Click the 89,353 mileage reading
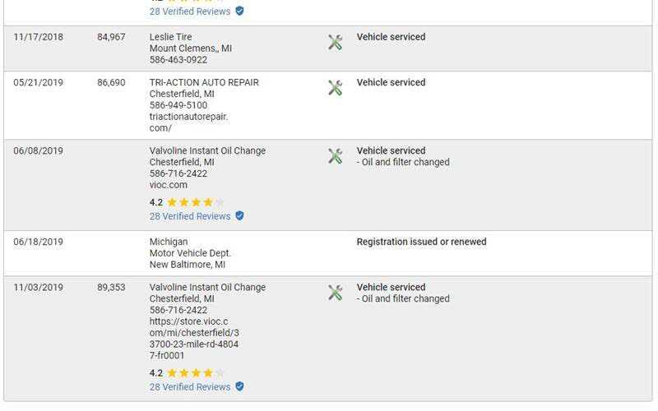Image resolution: width=658 pixels, height=411 pixels. [111, 288]
